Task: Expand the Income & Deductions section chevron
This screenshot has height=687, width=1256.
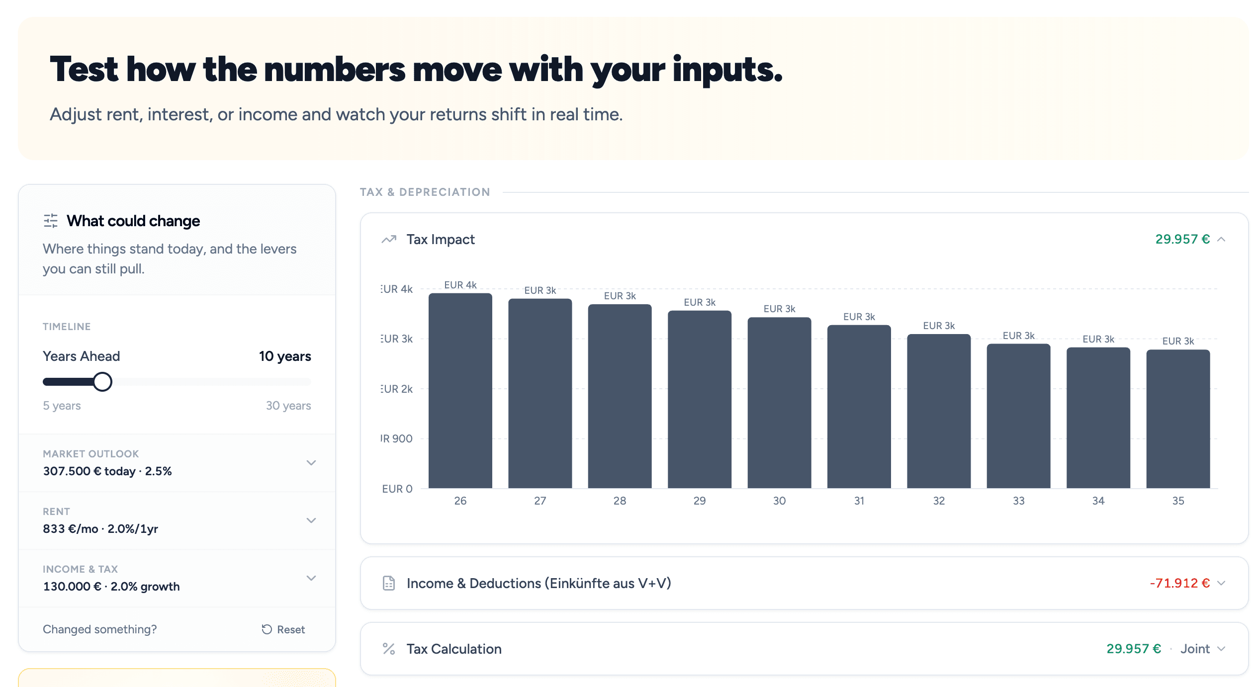Action: (x=1221, y=583)
